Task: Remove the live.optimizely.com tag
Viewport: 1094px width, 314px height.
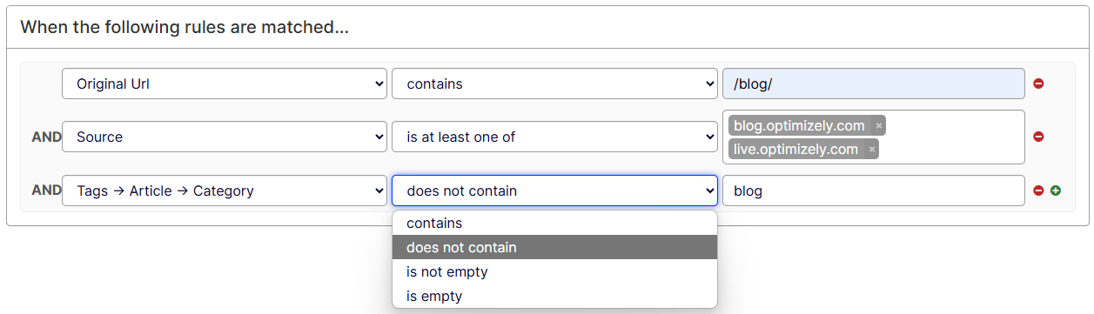Action: (872, 150)
